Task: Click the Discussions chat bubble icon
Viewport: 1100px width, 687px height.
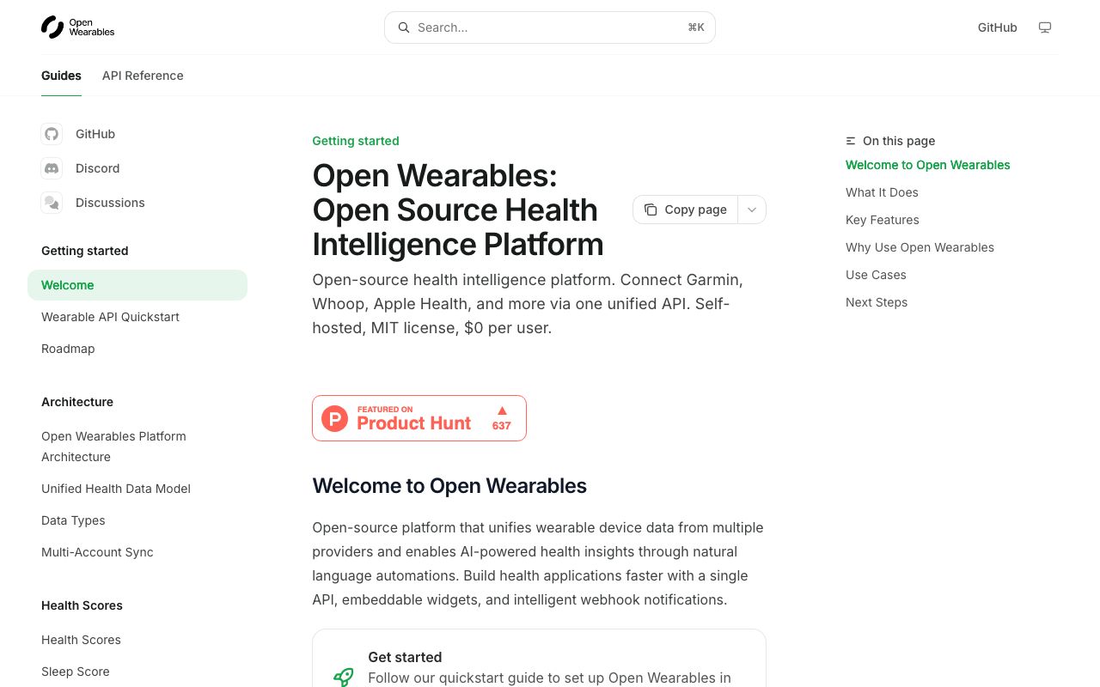Action: point(52,203)
